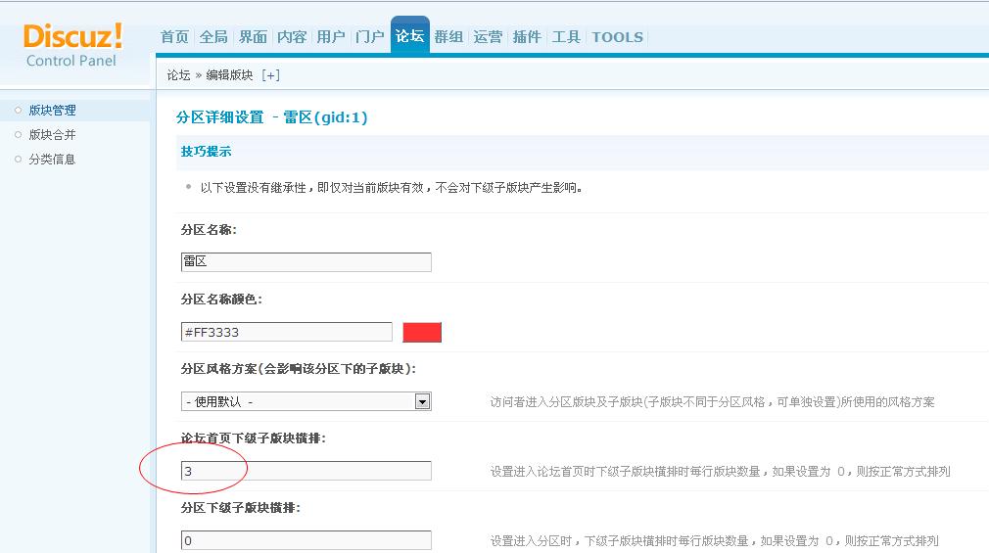The image size is (989, 553).
Task: Open the TOOLS tab
Action: [x=618, y=37]
